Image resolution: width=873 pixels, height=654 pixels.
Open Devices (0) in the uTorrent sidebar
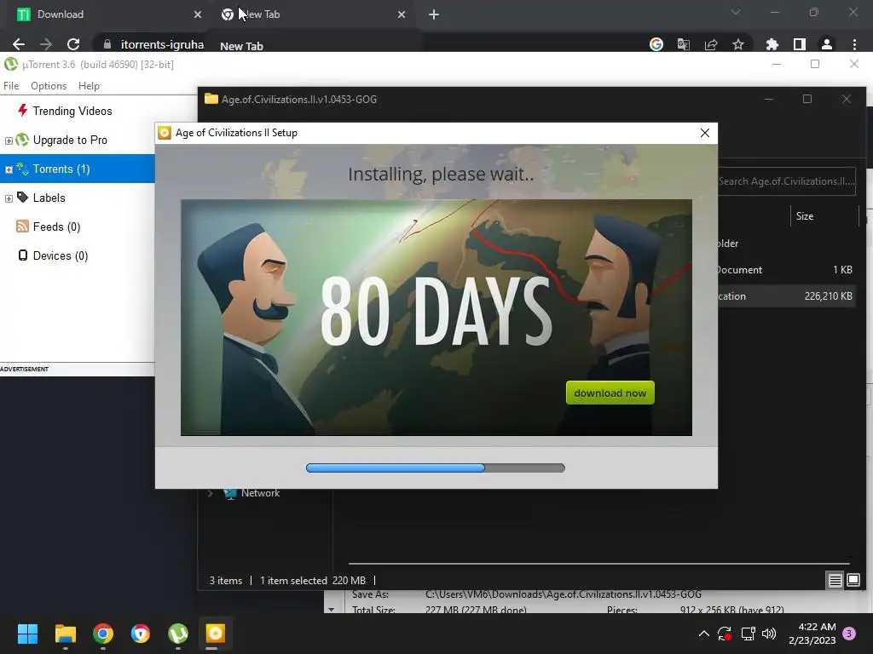pyautogui.click(x=61, y=255)
